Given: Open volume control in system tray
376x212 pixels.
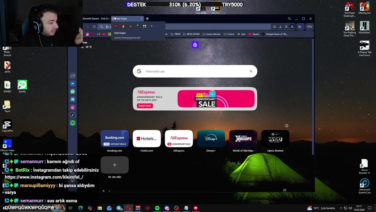Looking at the screenshot, I should pyautogui.click(x=350, y=208).
